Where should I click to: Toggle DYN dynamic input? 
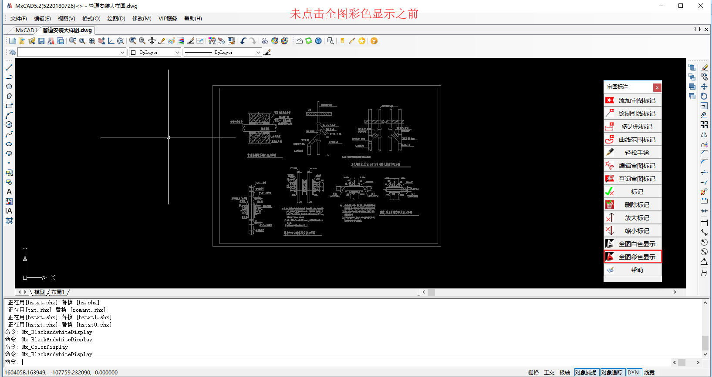point(634,373)
